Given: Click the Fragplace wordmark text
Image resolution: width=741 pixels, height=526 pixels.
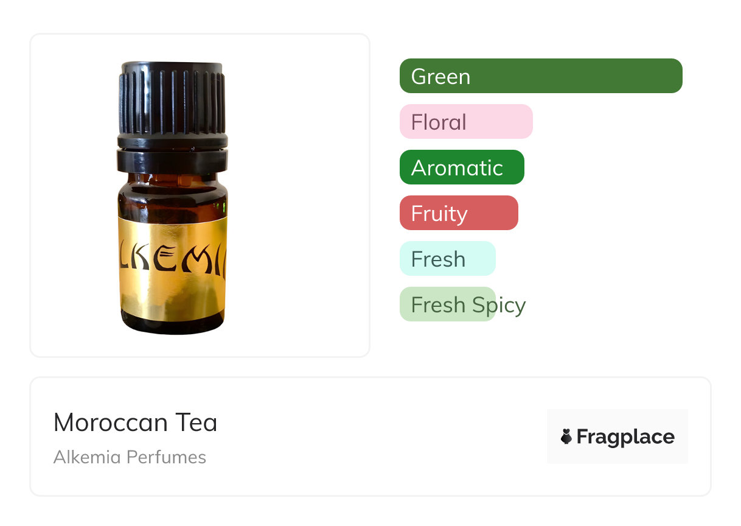Looking at the screenshot, I should [625, 437].
